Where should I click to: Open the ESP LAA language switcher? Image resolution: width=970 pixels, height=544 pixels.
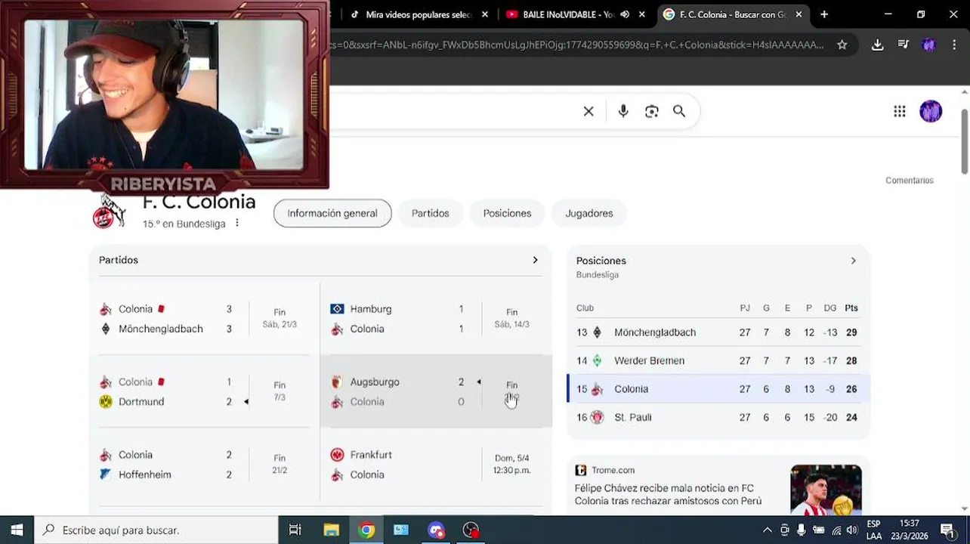pos(873,530)
